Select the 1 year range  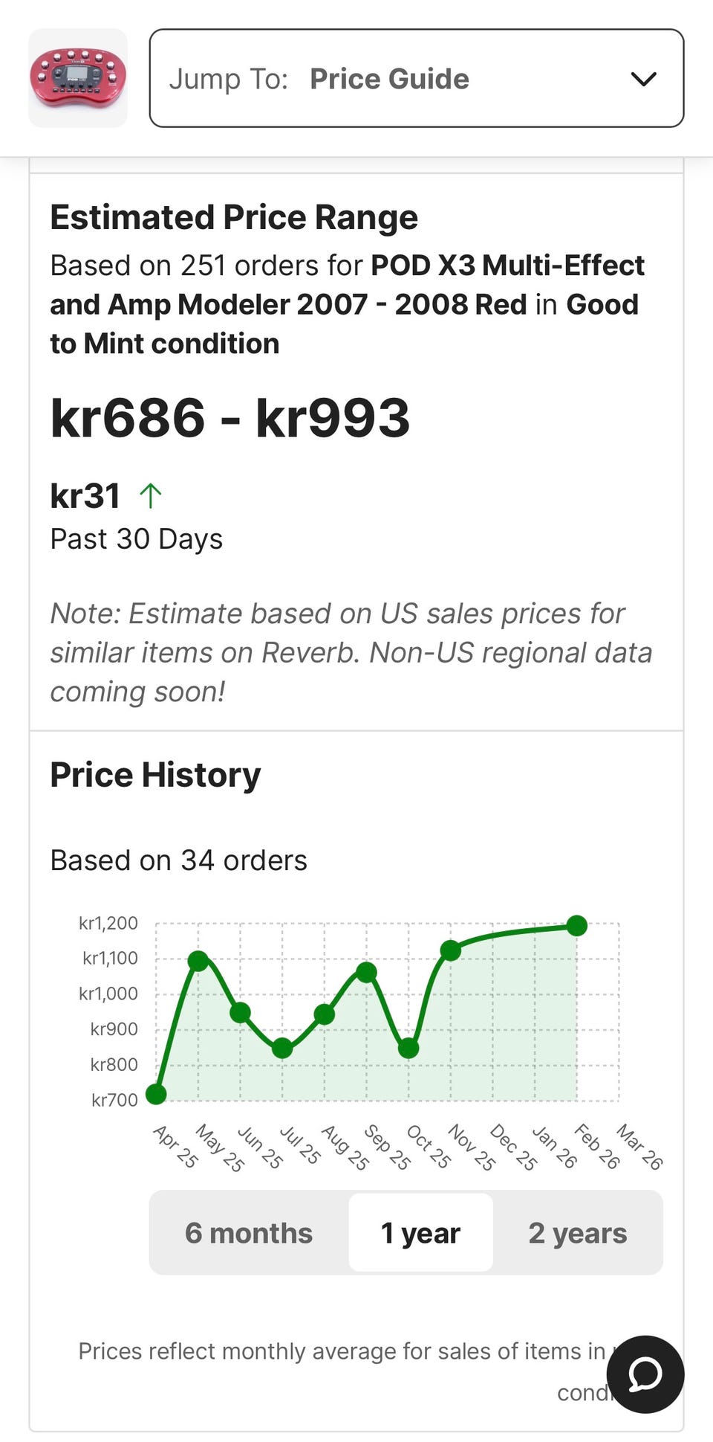420,1232
